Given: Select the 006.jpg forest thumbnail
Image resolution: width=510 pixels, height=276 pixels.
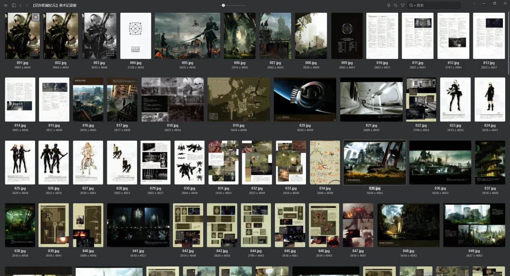Looking at the screenshot, I should 239,36.
